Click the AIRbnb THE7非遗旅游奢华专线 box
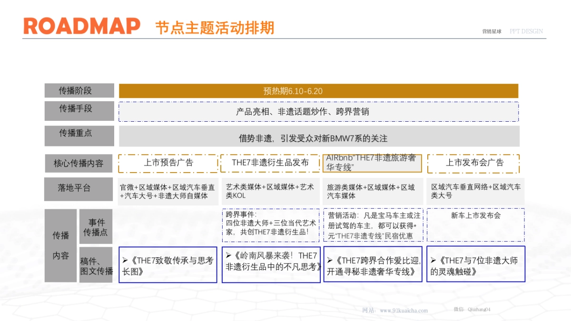571x321 pixels. click(373, 163)
